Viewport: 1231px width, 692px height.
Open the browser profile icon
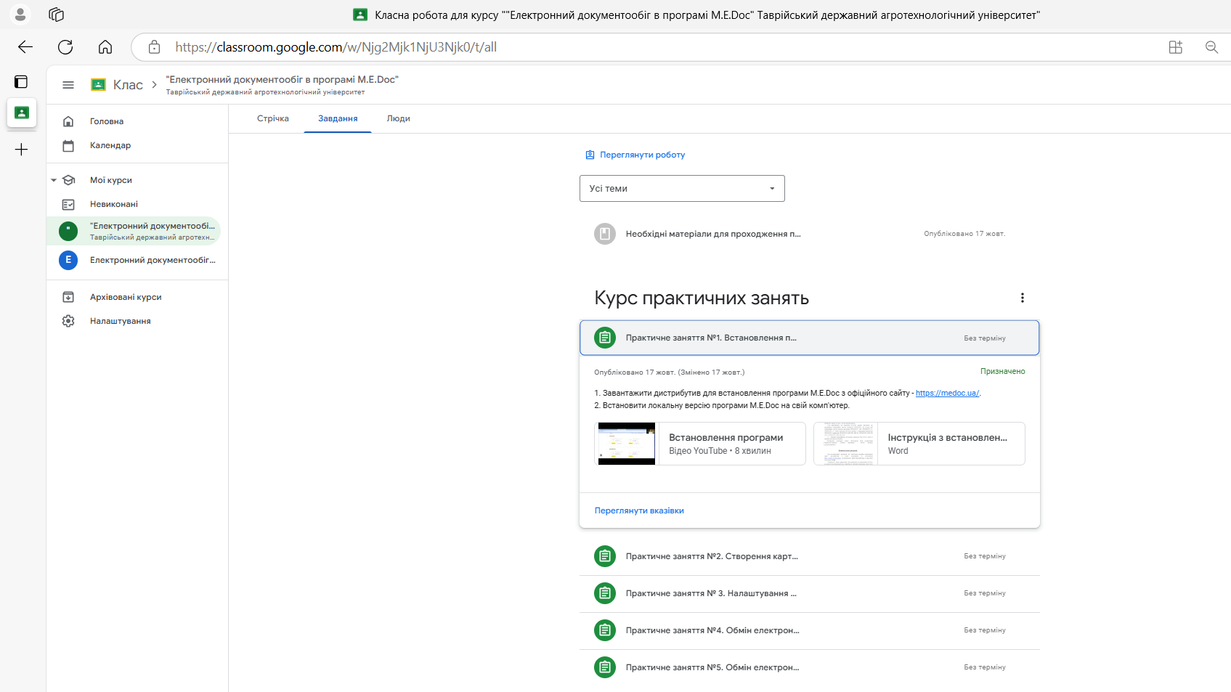pos(20,15)
